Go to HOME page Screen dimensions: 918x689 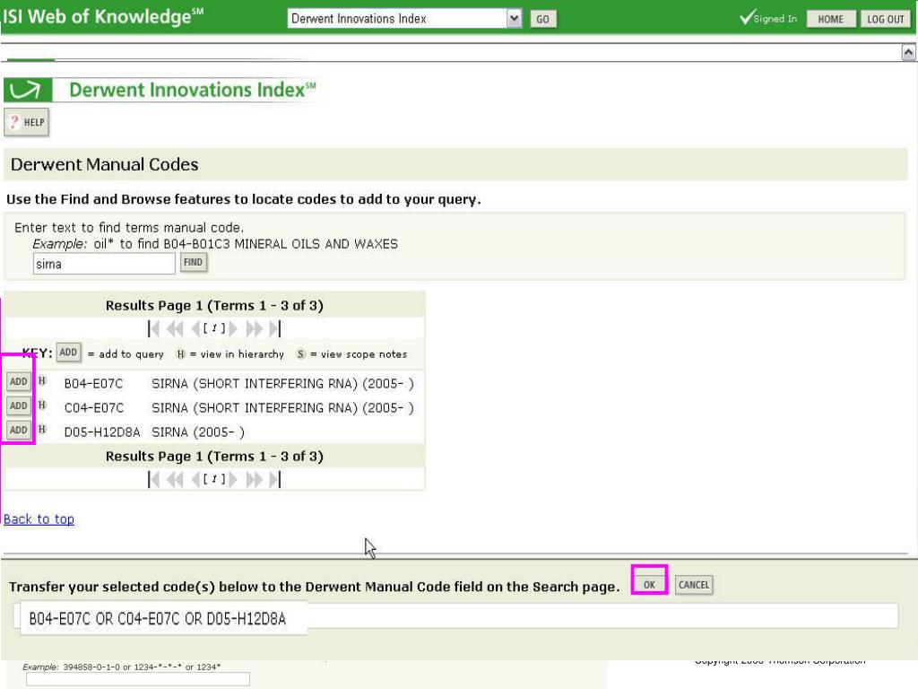point(830,20)
